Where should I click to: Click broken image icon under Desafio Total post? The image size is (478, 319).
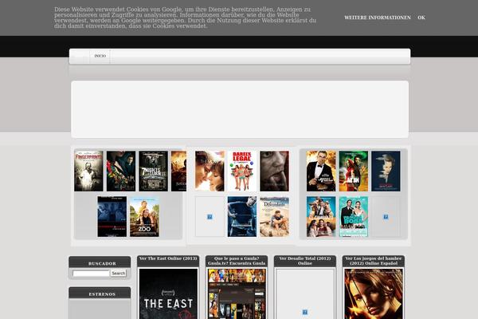(x=305, y=312)
